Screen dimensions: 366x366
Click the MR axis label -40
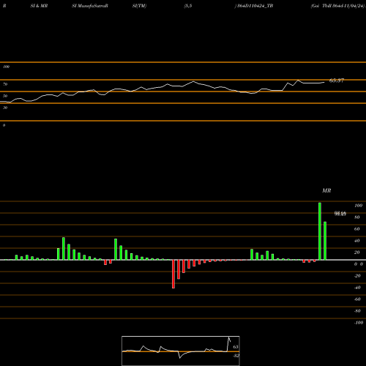[357, 288]
